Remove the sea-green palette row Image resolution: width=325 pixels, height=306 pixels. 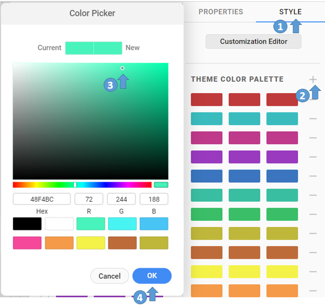click(x=313, y=195)
